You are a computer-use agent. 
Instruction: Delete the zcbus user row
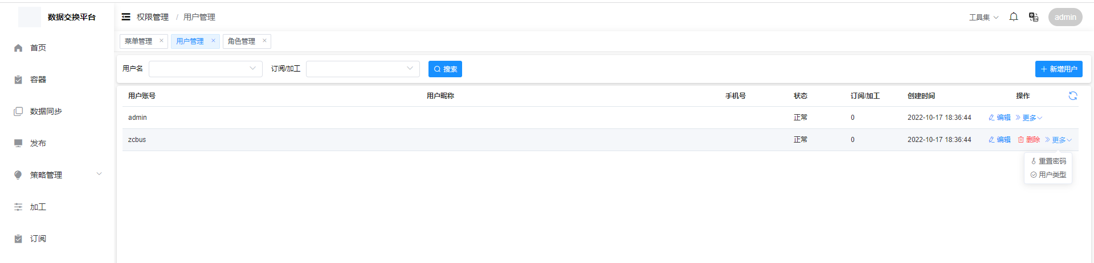(x=1029, y=140)
